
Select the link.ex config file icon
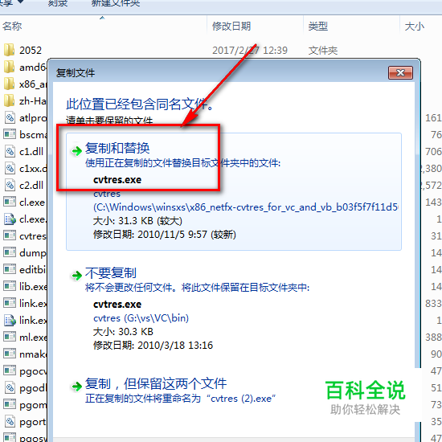click(x=10, y=321)
